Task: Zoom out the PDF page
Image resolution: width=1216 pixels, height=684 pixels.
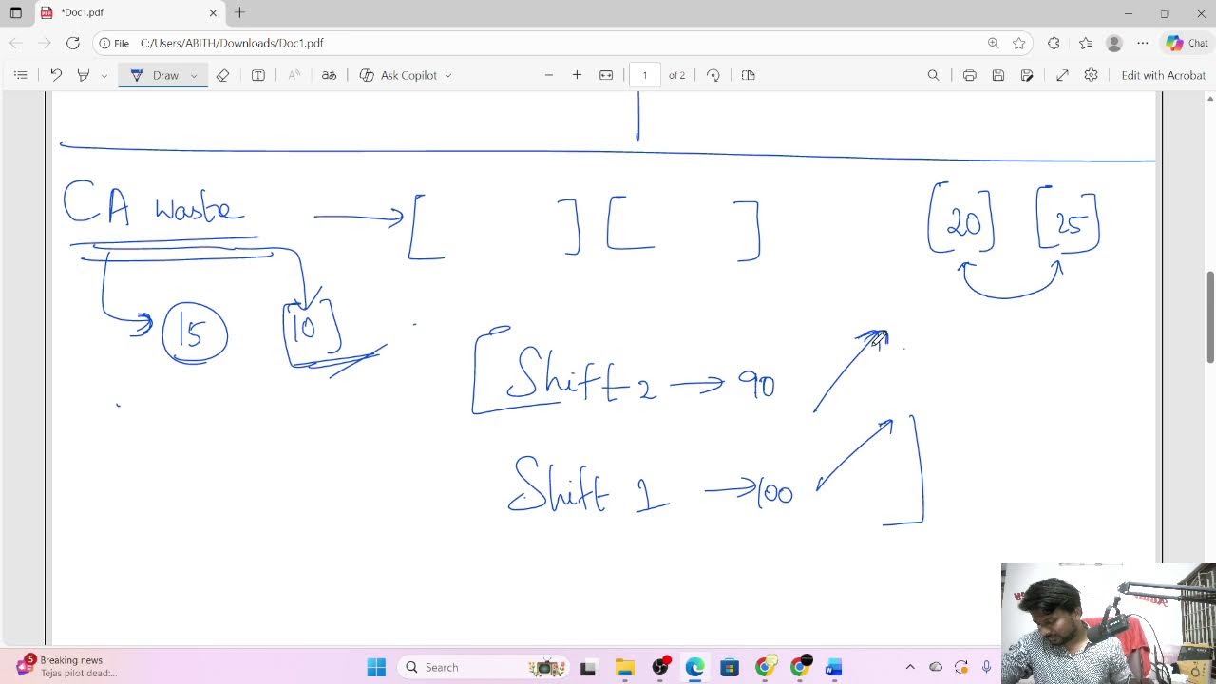Action: point(548,75)
